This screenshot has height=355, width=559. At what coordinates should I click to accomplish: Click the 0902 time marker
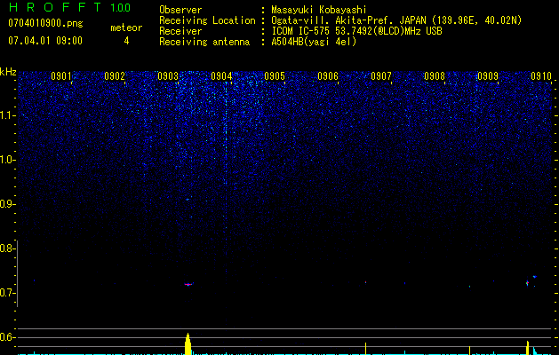point(115,76)
